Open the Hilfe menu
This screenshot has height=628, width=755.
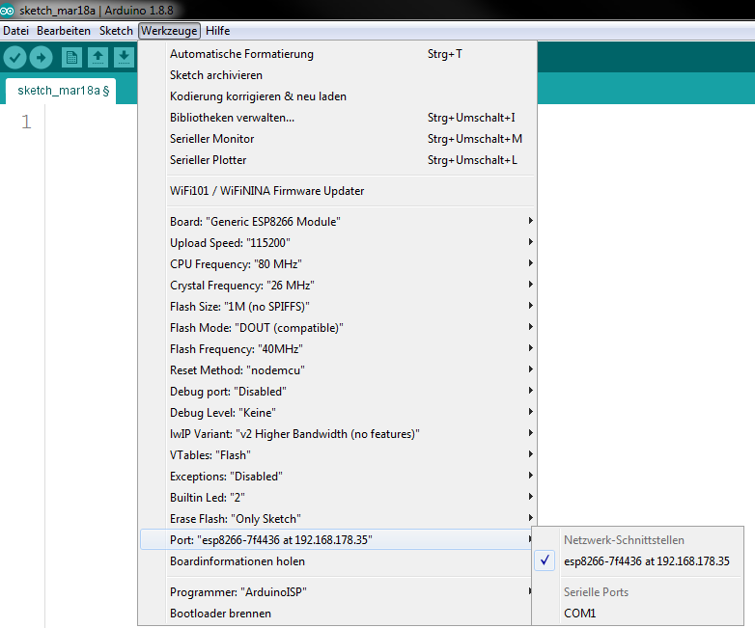pos(218,31)
